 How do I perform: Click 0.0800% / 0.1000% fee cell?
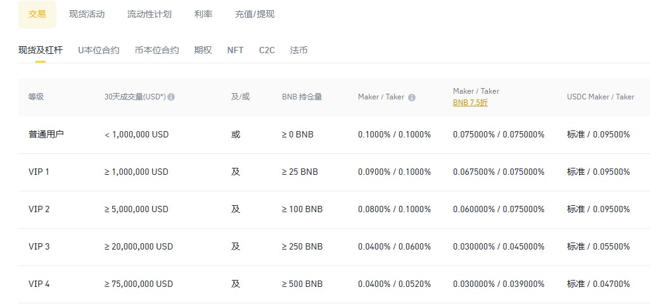(x=395, y=209)
